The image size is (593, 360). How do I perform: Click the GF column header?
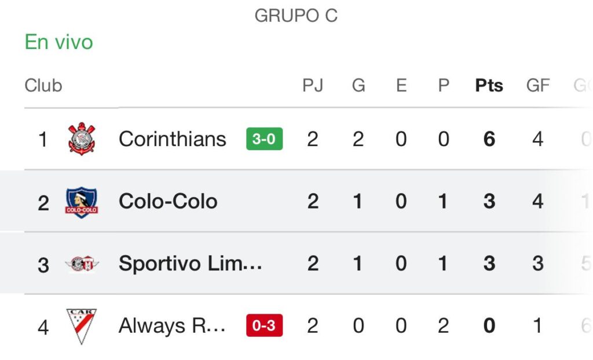[538, 86]
